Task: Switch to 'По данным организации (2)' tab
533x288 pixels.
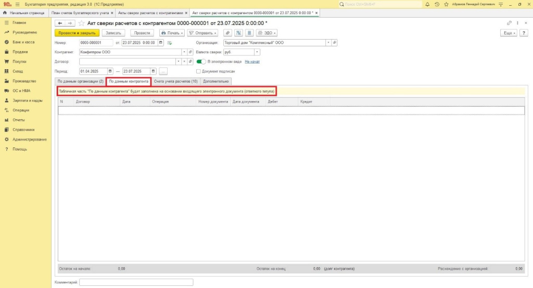Action: pyautogui.click(x=80, y=81)
